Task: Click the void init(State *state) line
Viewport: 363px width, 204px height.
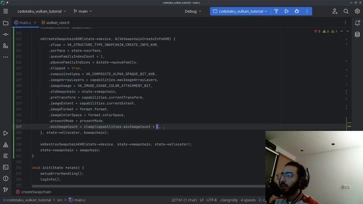Action: pyautogui.click(x=58, y=168)
